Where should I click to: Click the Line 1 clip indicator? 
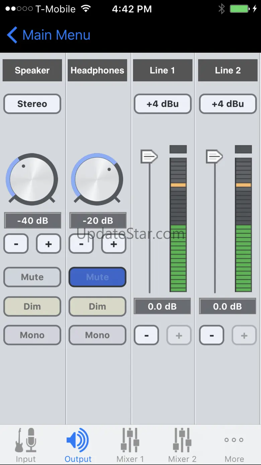click(x=178, y=150)
